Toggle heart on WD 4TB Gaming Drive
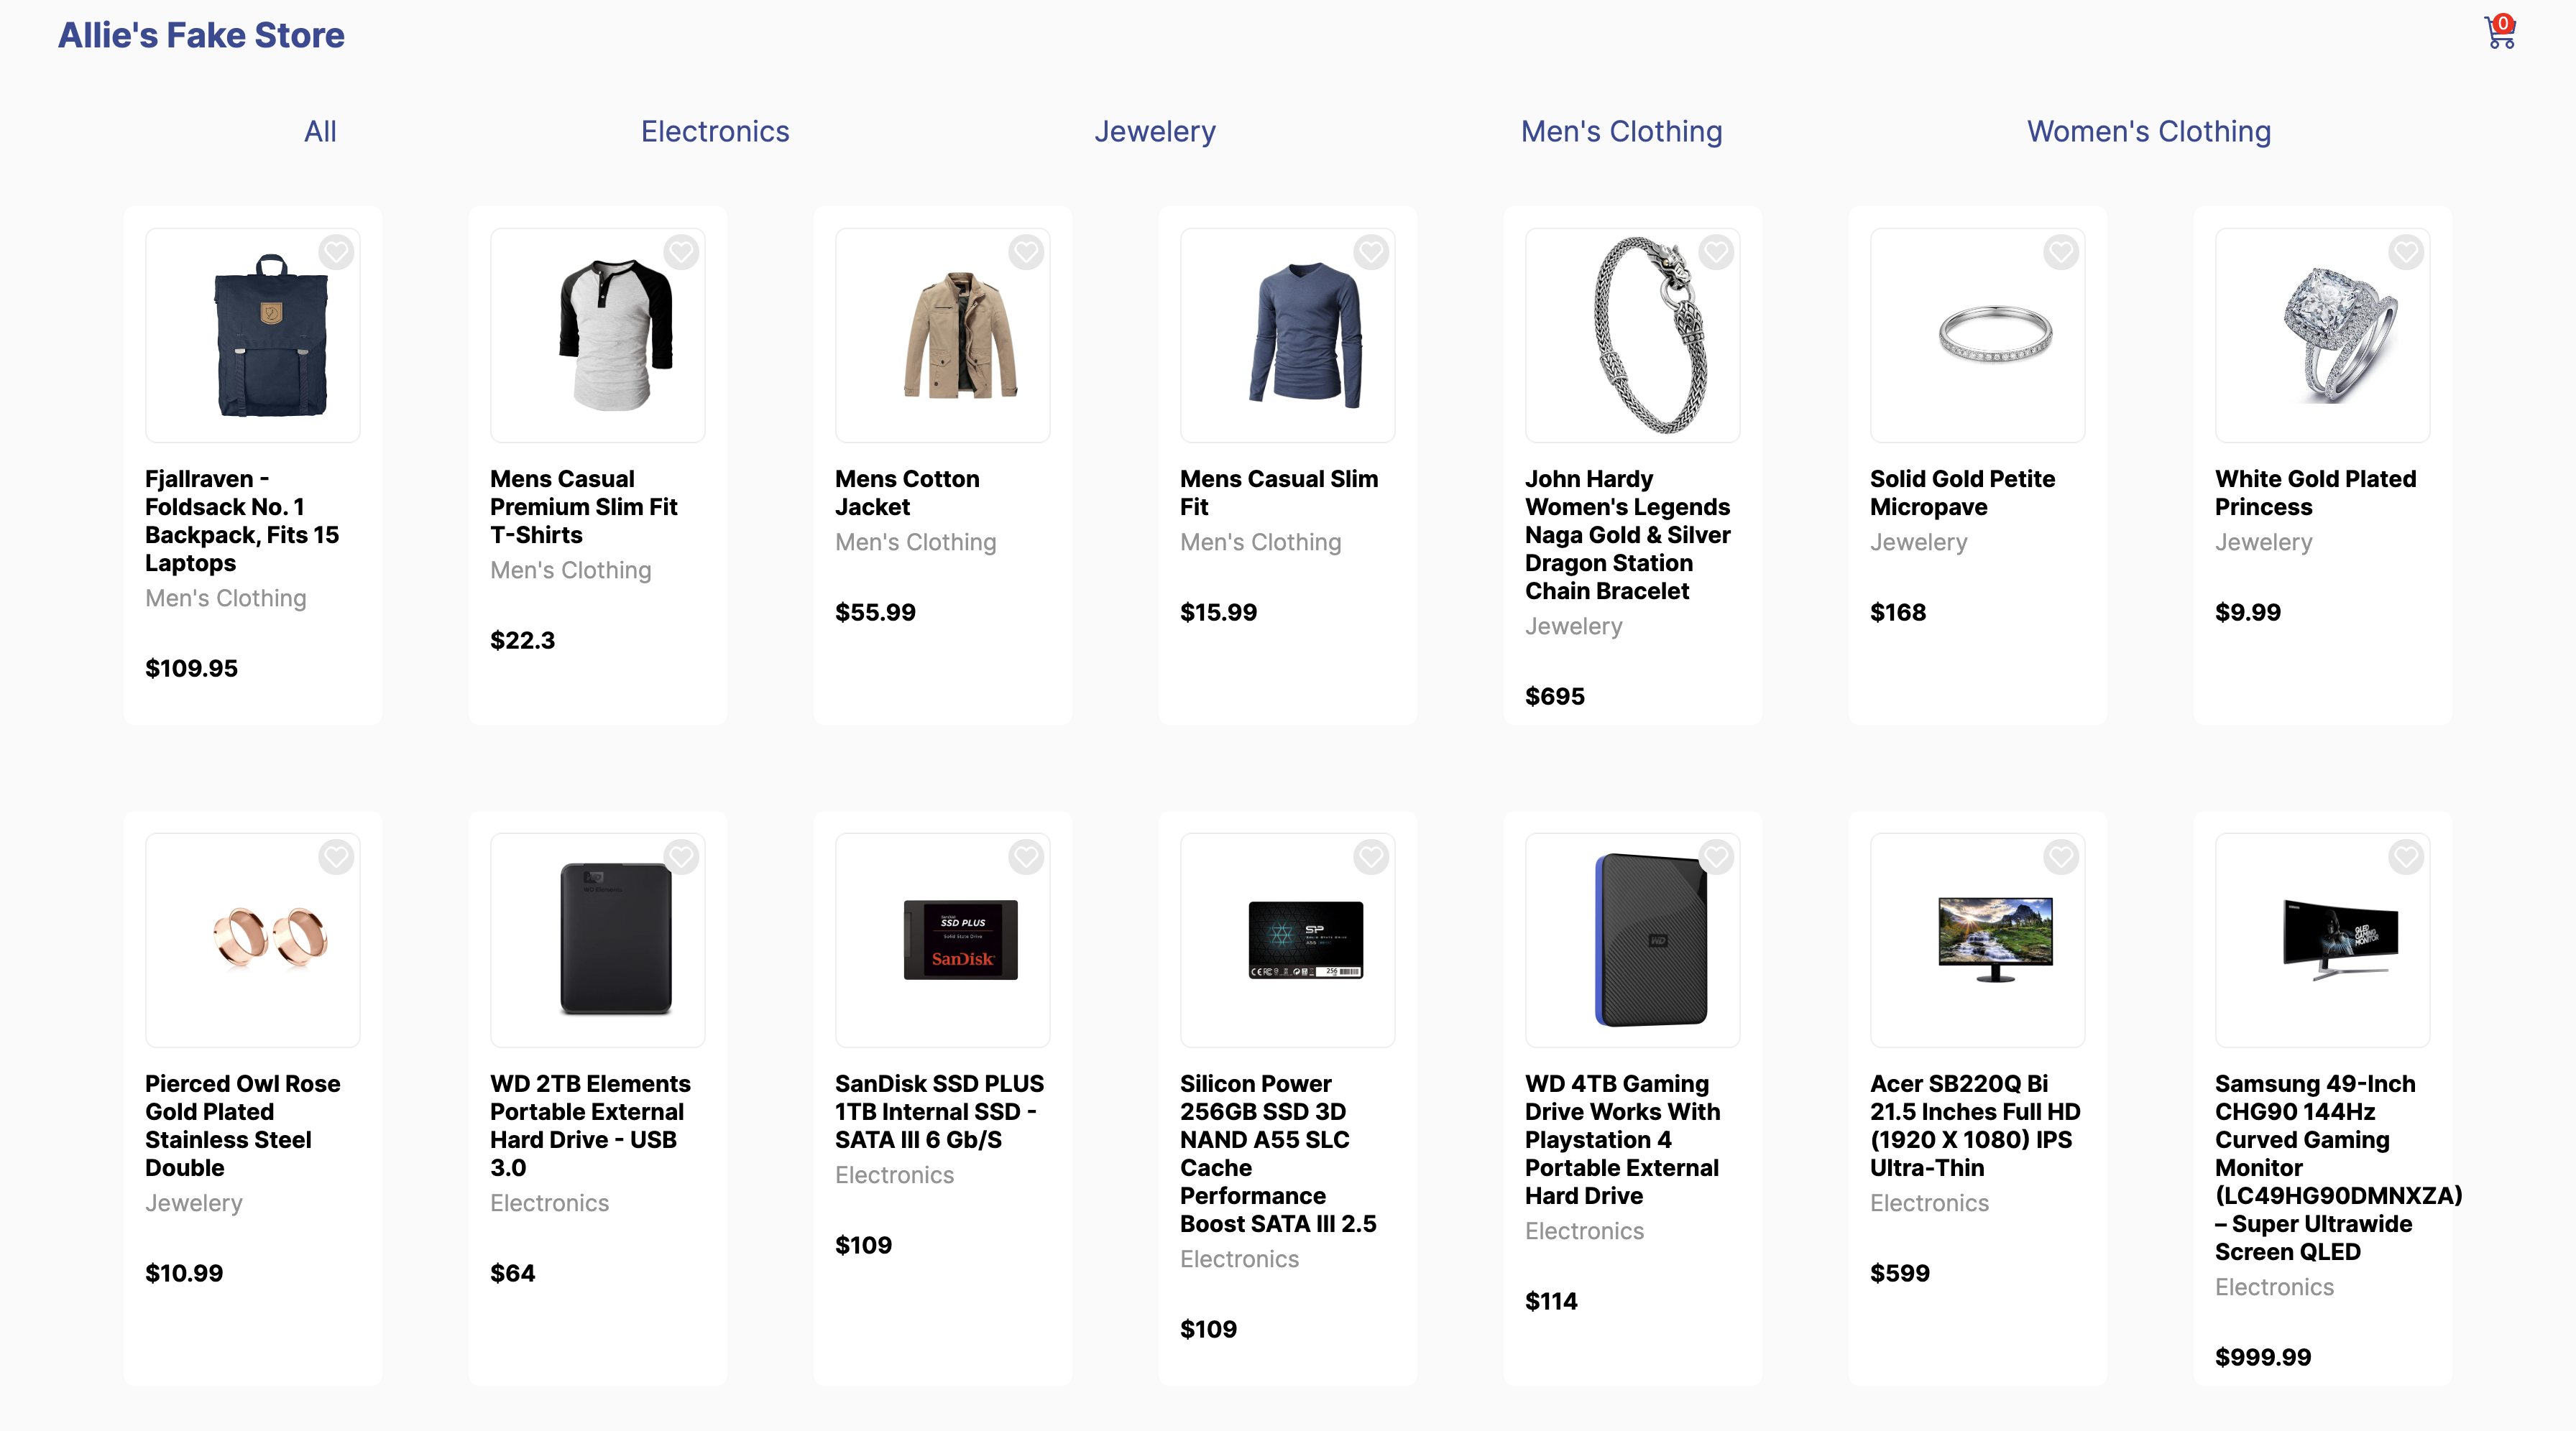2576x1431 pixels. click(x=1716, y=856)
